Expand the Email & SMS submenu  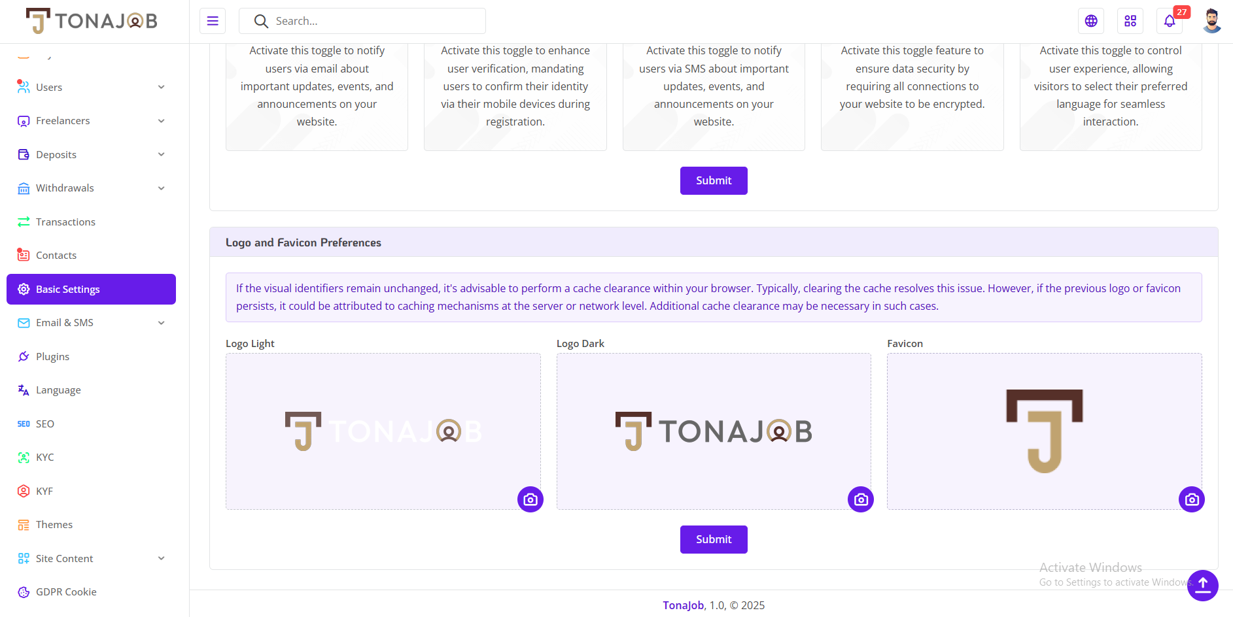91,323
